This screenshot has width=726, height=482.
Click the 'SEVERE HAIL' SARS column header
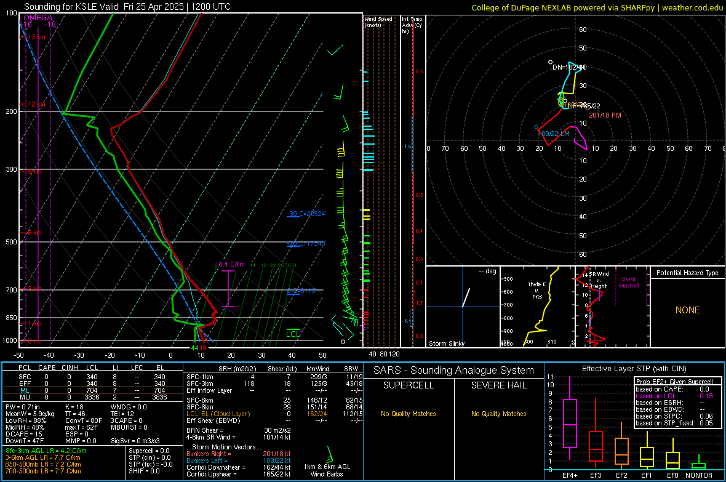[498, 385]
